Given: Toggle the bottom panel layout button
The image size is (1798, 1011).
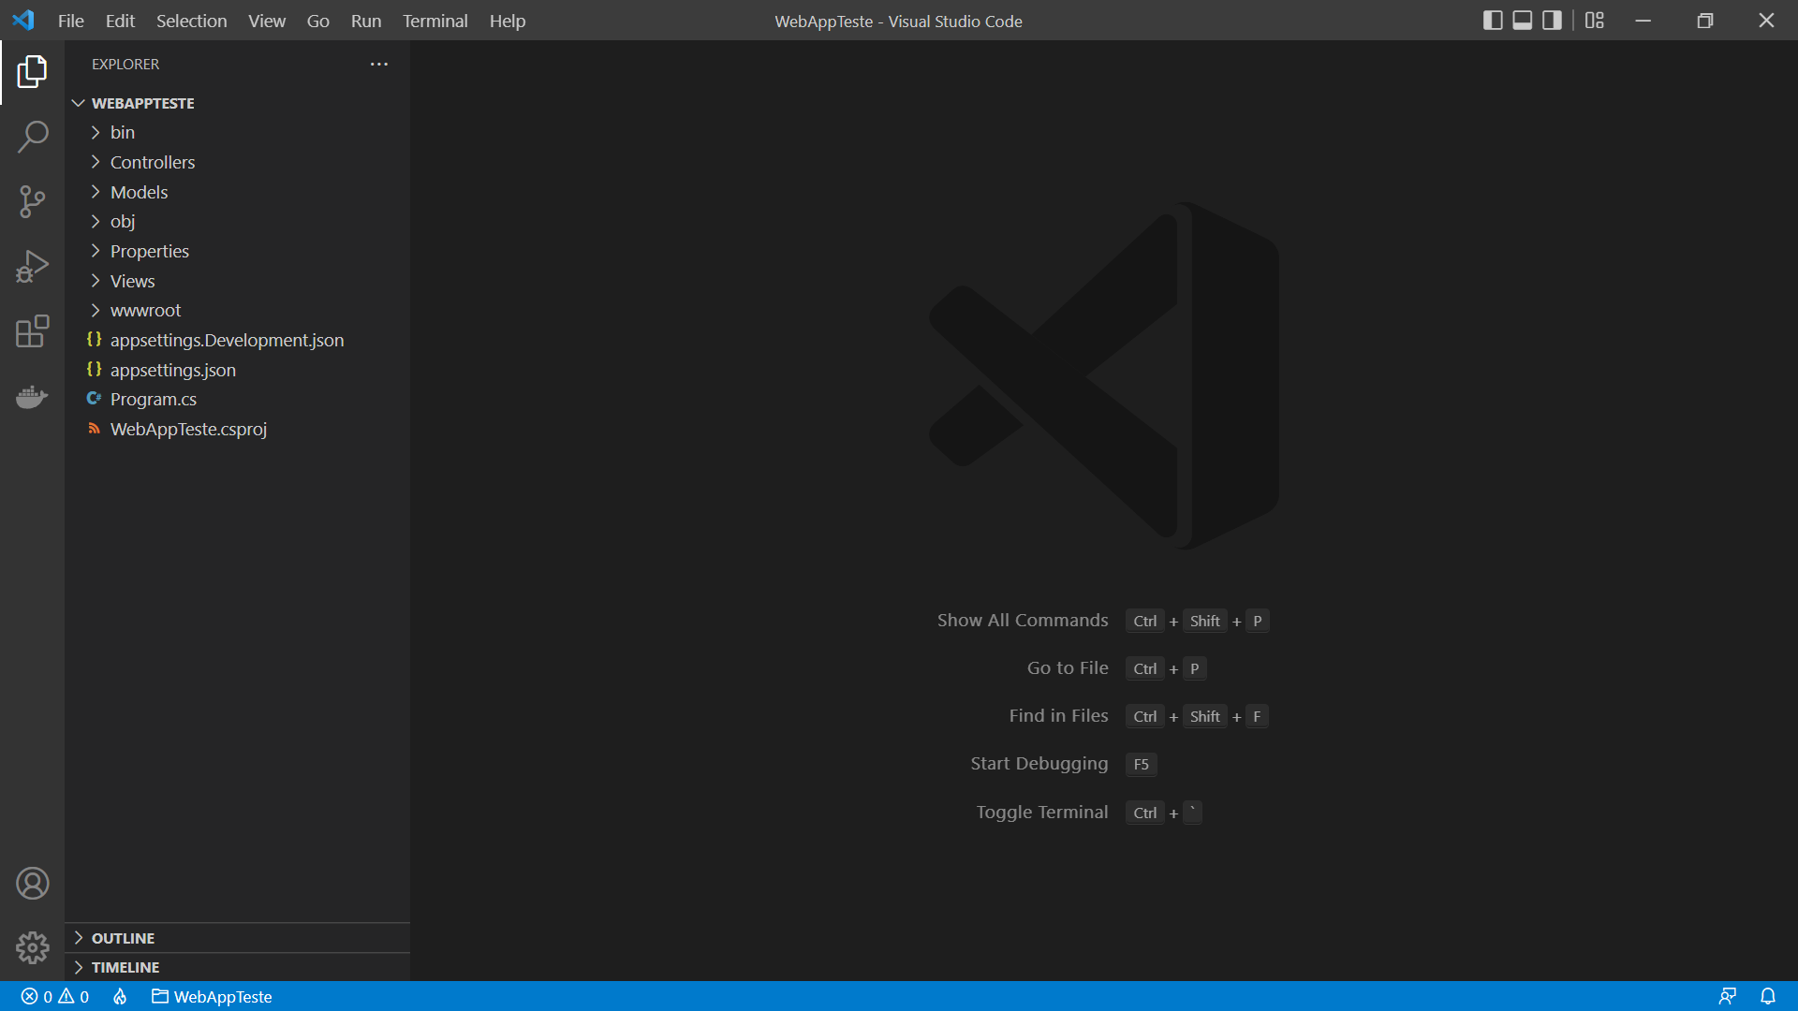Looking at the screenshot, I should tap(1523, 21).
